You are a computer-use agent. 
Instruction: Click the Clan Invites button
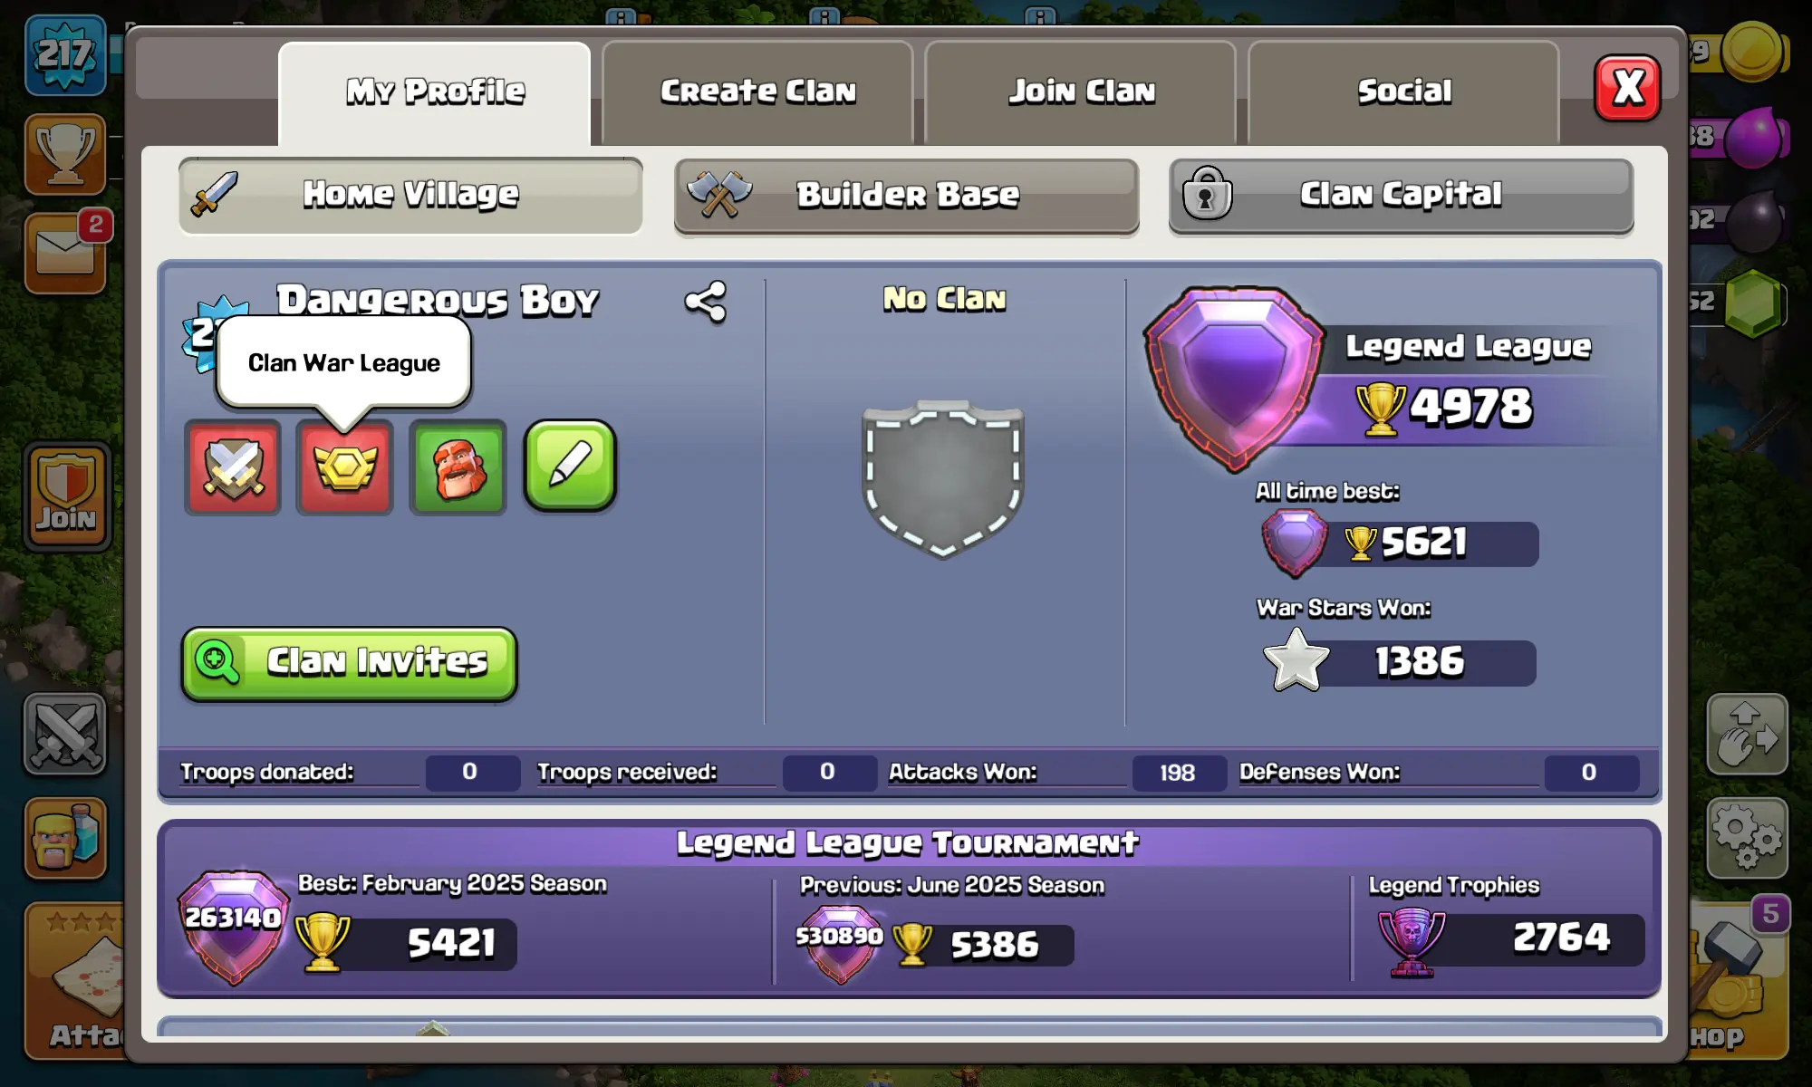tap(349, 664)
